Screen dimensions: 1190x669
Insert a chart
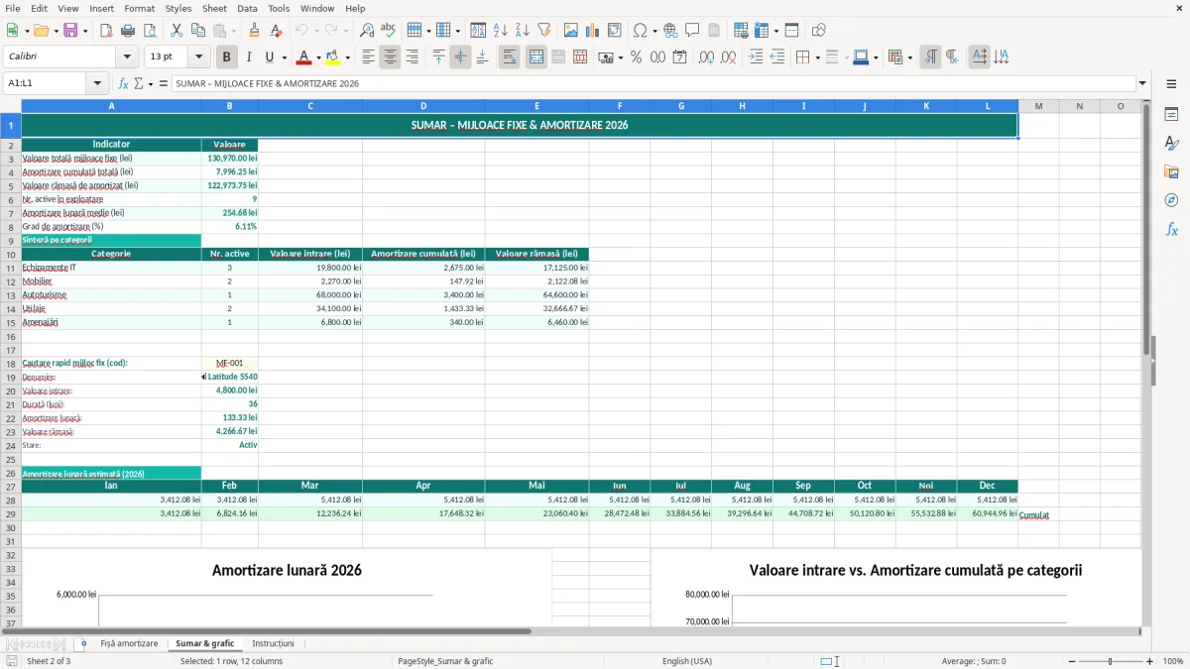(593, 31)
